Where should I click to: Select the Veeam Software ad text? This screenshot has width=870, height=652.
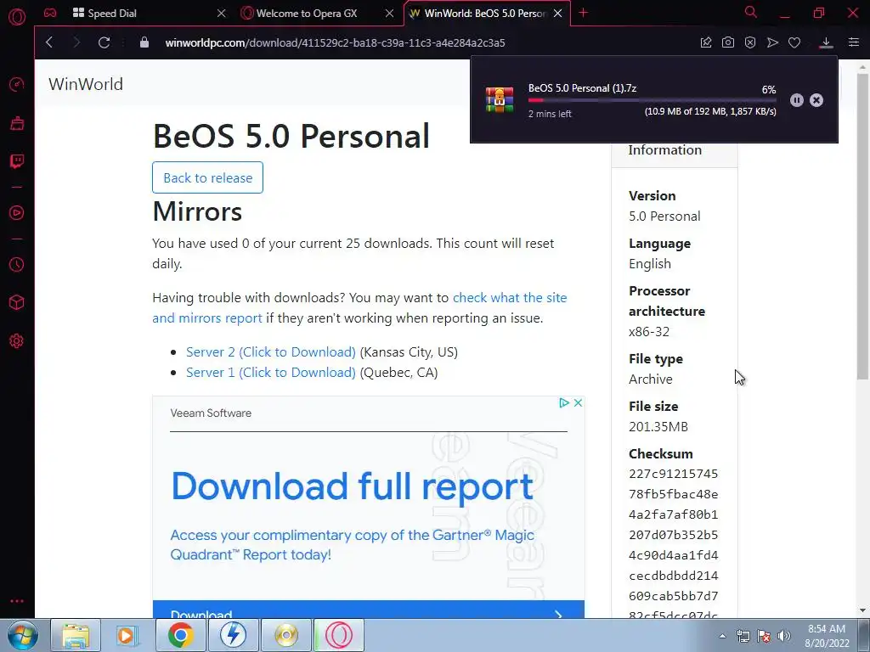coord(211,413)
